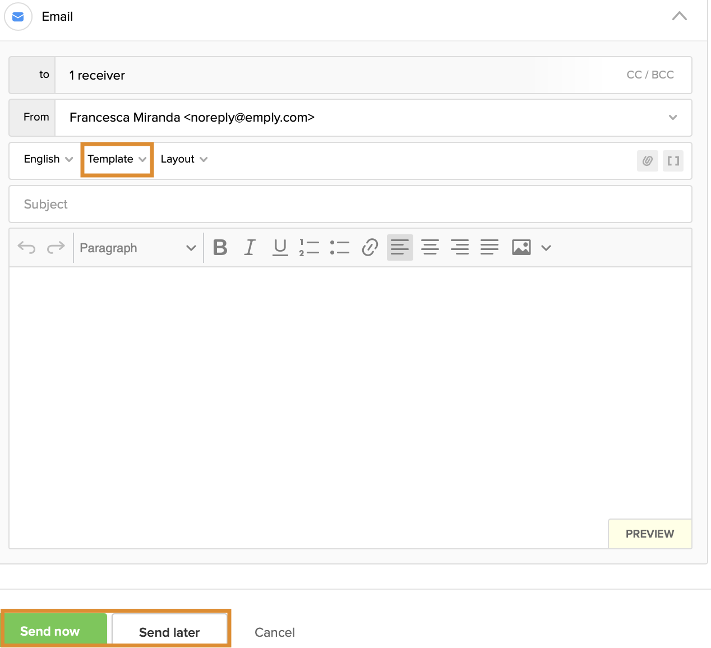Attach a file using the paperclip icon

647,161
